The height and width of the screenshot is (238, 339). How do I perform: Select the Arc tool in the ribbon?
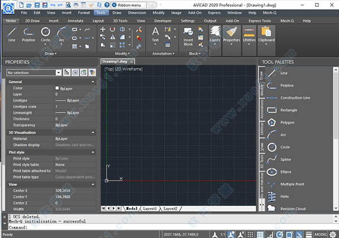pos(62,34)
